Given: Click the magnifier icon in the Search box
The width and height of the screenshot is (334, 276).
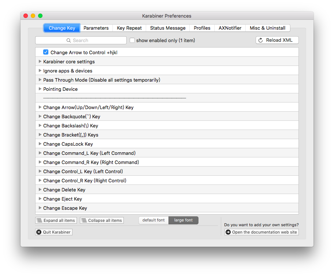Looking at the screenshot, I should (68, 41).
